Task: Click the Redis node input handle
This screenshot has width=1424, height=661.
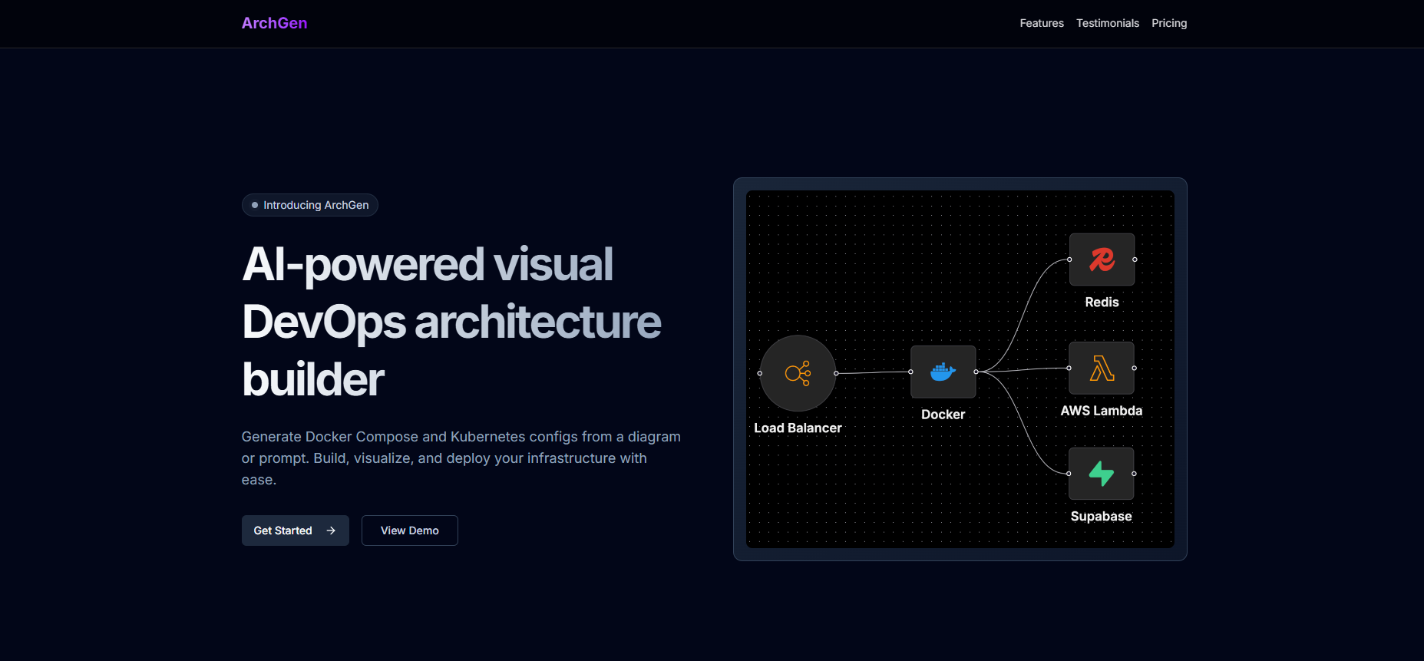Action: 1069,259
